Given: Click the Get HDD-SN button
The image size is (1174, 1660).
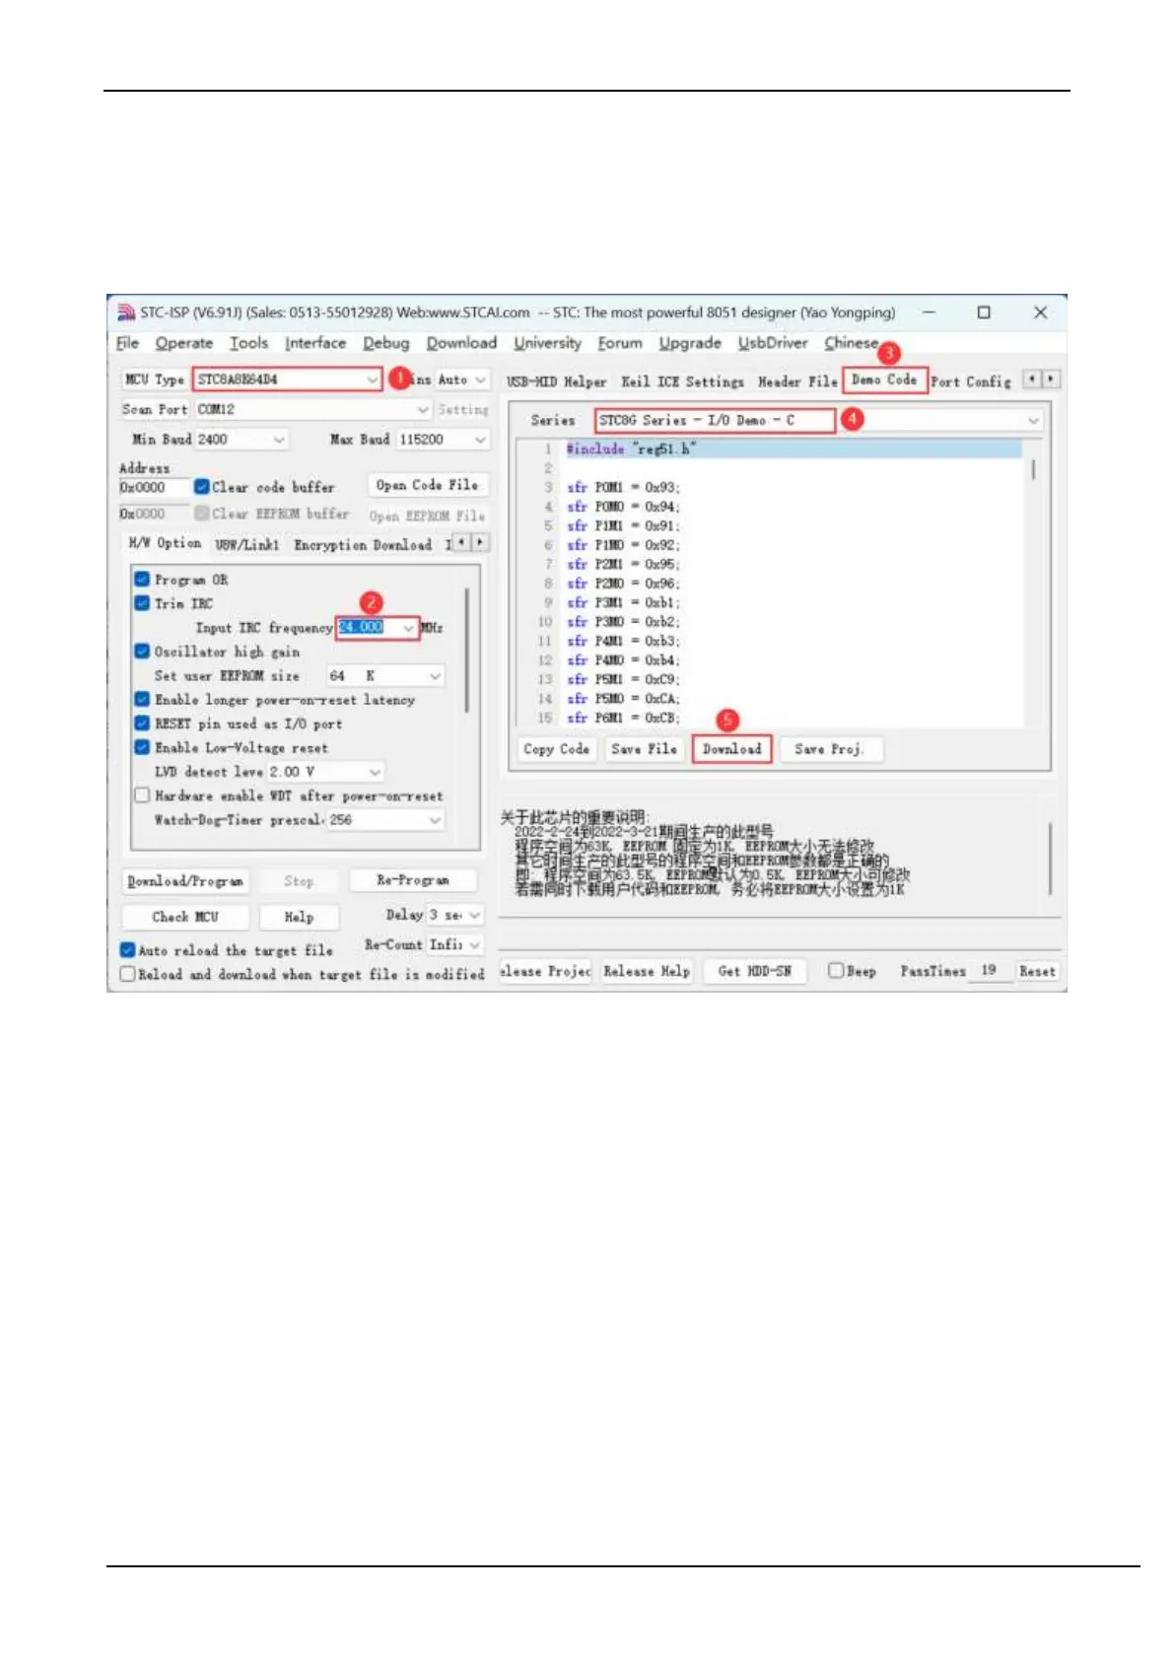Looking at the screenshot, I should [754, 971].
